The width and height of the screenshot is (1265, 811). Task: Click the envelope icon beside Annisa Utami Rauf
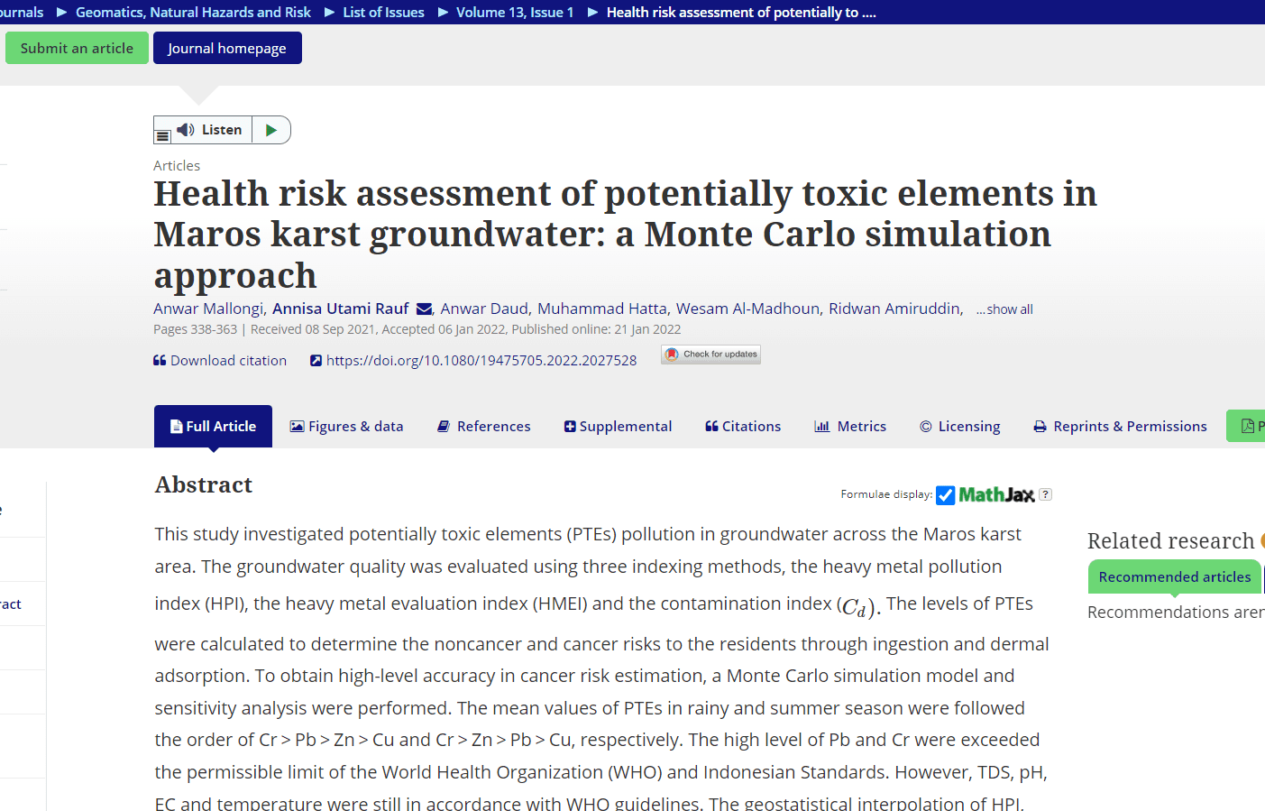(424, 309)
